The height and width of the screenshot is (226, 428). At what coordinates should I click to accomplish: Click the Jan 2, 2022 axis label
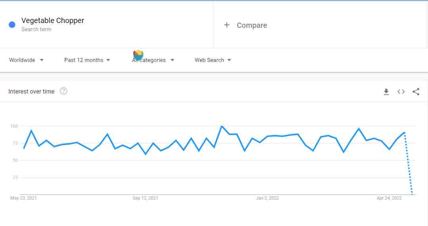click(x=267, y=198)
